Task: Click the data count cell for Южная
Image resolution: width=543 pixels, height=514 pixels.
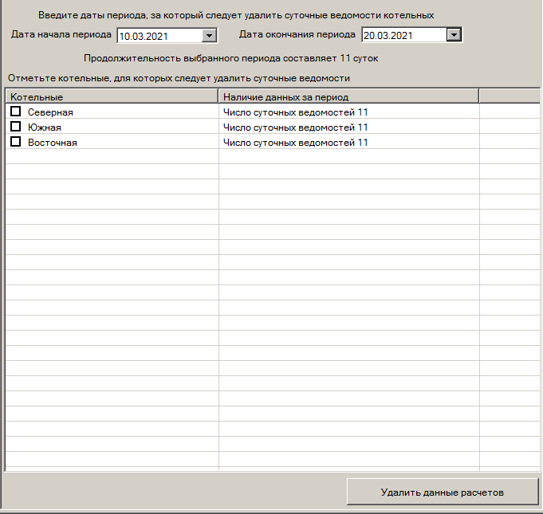Action: (x=295, y=128)
